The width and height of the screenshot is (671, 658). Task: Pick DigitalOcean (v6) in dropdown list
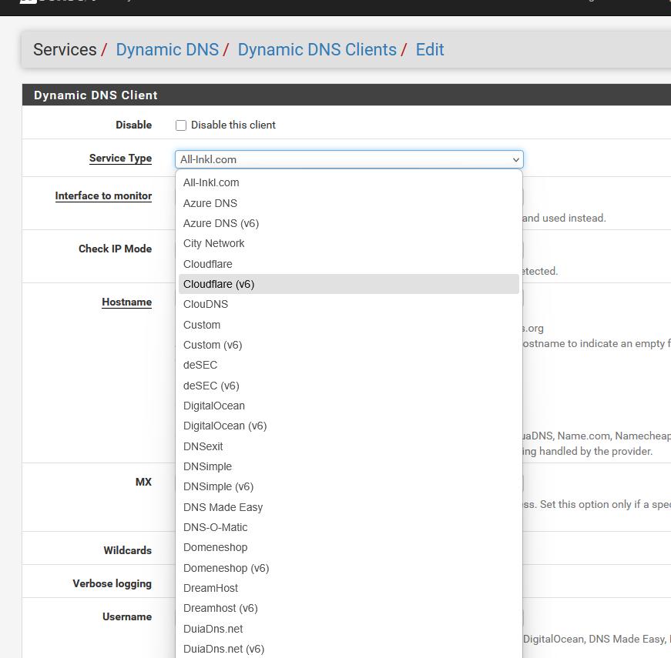(x=225, y=426)
